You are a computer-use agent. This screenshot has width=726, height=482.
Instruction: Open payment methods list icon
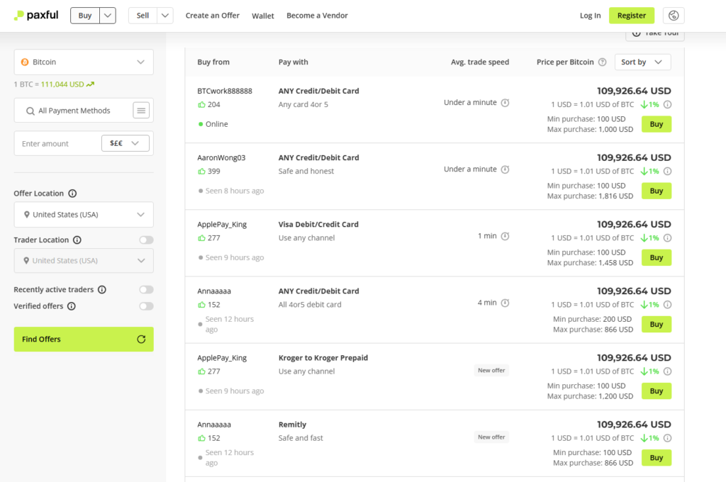click(141, 110)
